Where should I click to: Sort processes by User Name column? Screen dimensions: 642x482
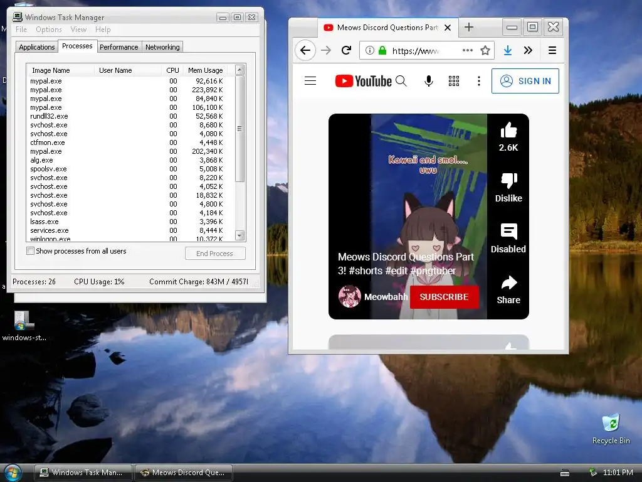(128, 70)
